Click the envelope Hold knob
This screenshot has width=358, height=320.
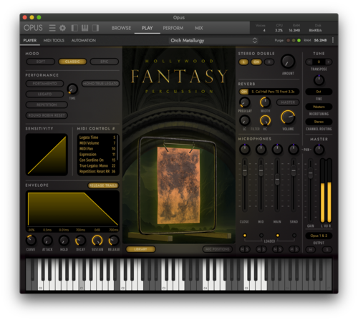pyautogui.click(x=64, y=241)
